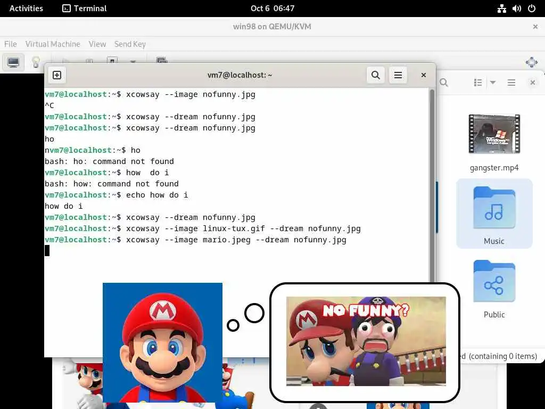Screen dimensions: 545x409
Task: Open the Activities overview
Action: [26, 9]
